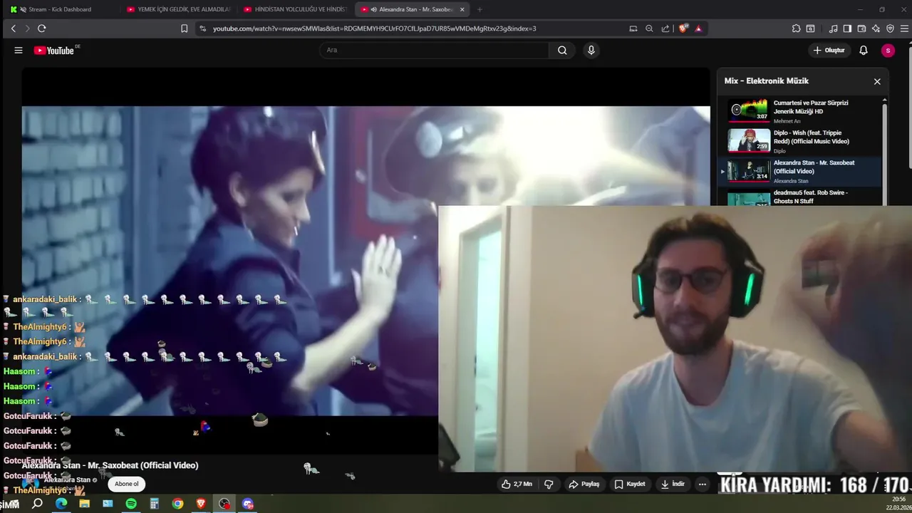The width and height of the screenshot is (912, 513).
Task: Dislike the video
Action: click(549, 484)
